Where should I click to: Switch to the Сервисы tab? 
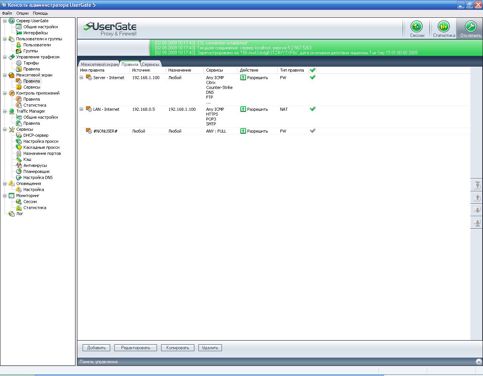tap(151, 64)
